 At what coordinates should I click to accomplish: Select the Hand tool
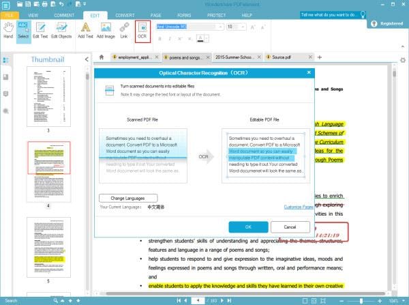tap(8, 31)
